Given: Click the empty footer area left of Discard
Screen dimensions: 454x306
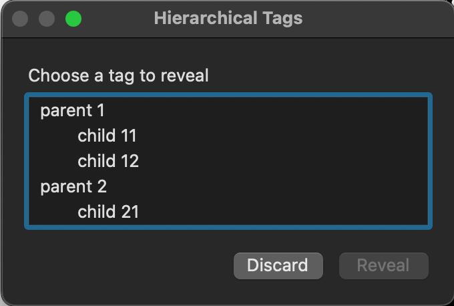Looking at the screenshot, I should tap(120, 265).
